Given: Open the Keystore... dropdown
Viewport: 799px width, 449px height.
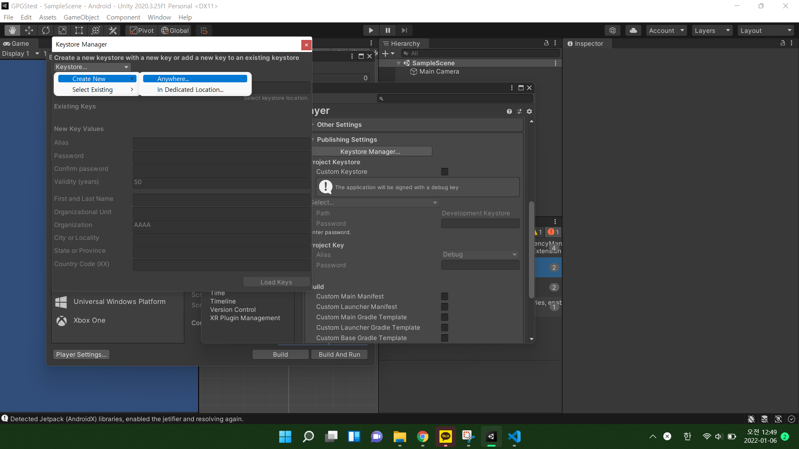Looking at the screenshot, I should (92, 67).
